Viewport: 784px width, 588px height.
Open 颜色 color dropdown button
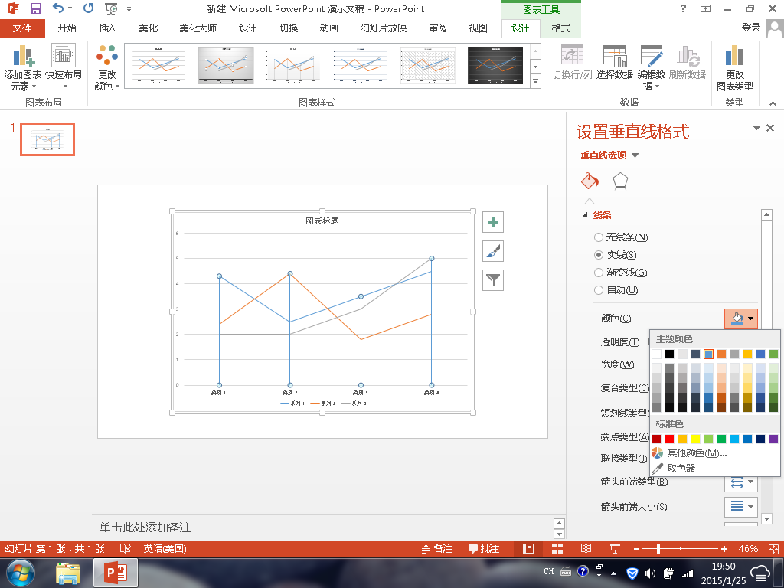741,318
